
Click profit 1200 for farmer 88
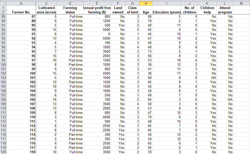click(97, 21)
